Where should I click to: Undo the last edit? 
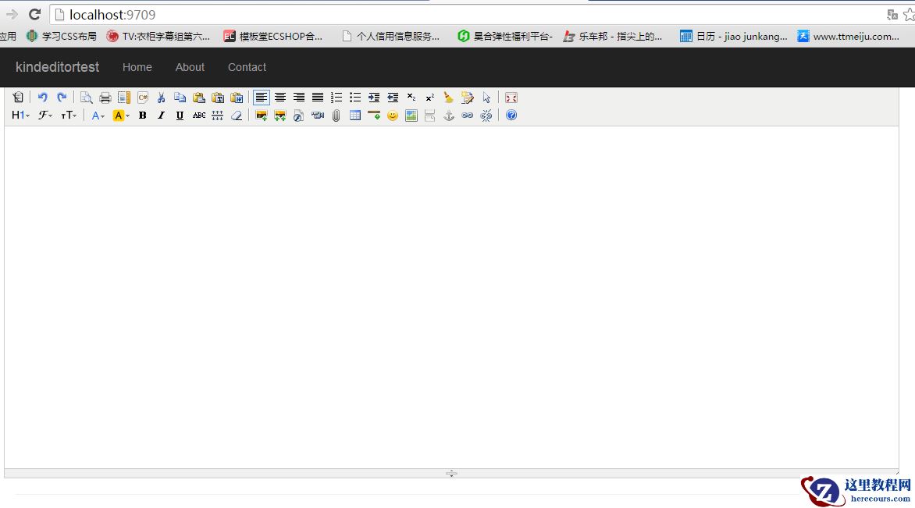tap(43, 97)
